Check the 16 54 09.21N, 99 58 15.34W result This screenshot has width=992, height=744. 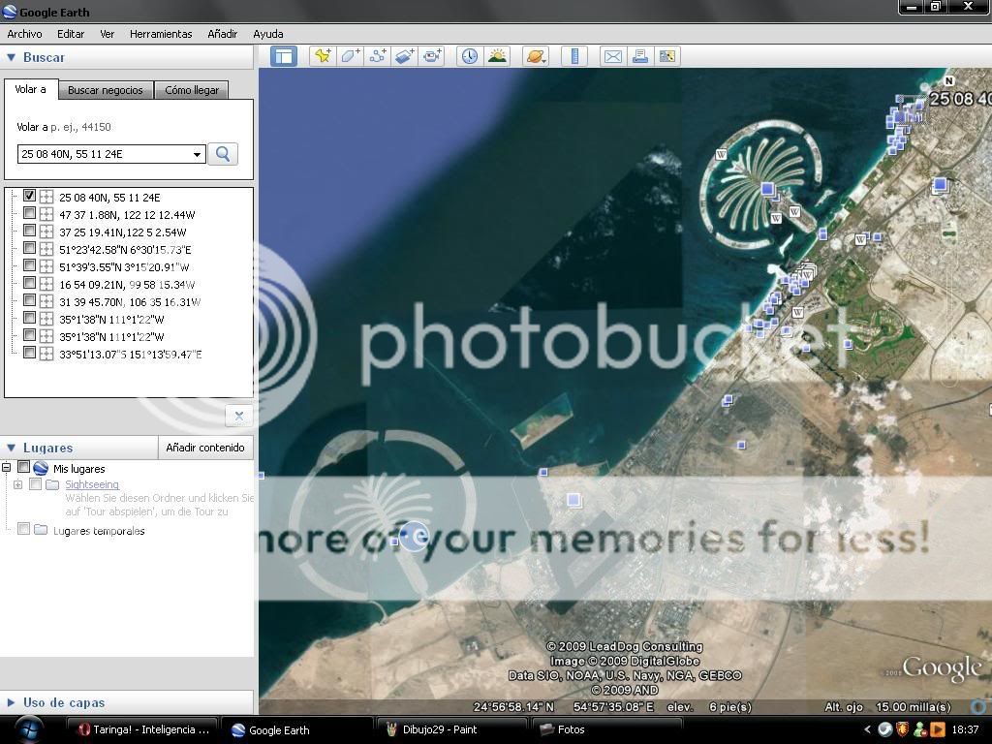(x=29, y=283)
